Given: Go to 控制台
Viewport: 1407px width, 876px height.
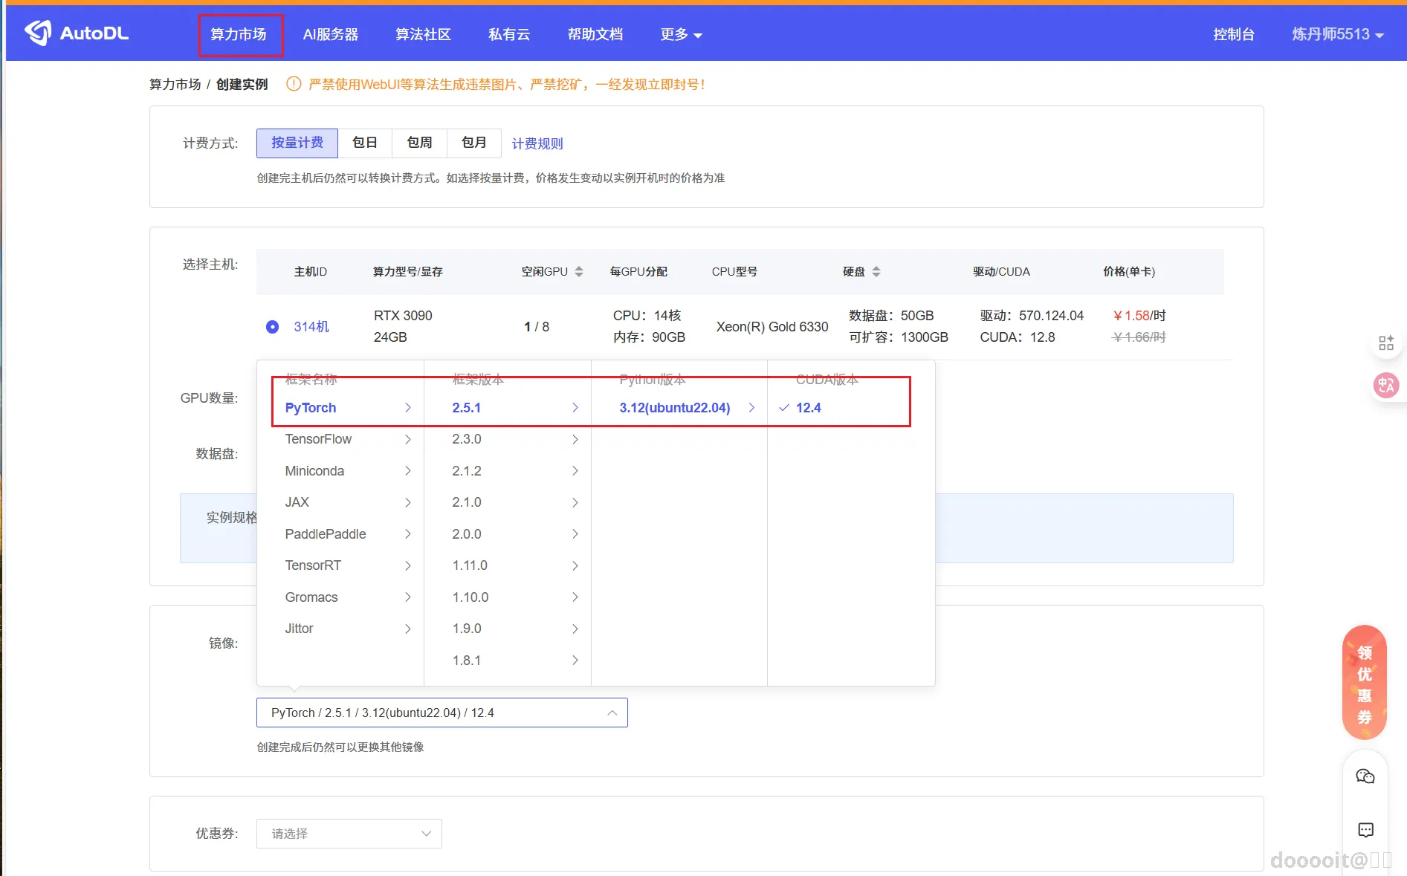Looking at the screenshot, I should (1234, 33).
